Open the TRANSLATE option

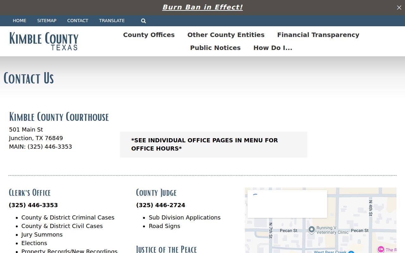[x=112, y=21]
